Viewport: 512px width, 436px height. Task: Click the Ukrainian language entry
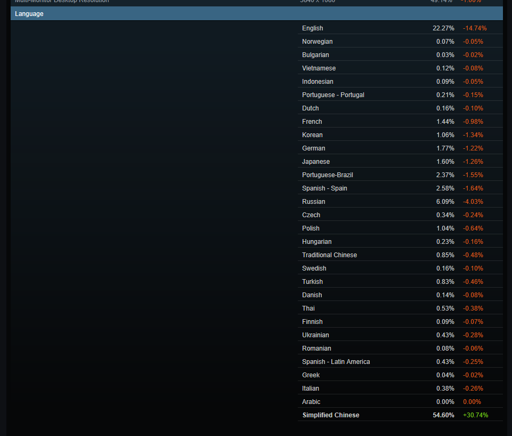(x=400, y=335)
